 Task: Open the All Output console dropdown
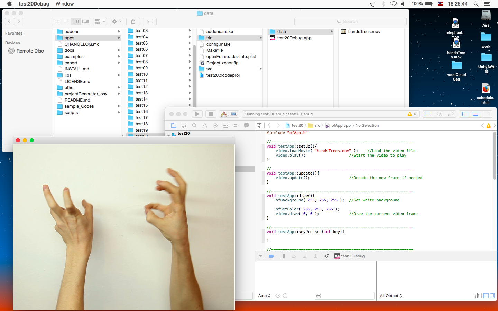[391, 296]
